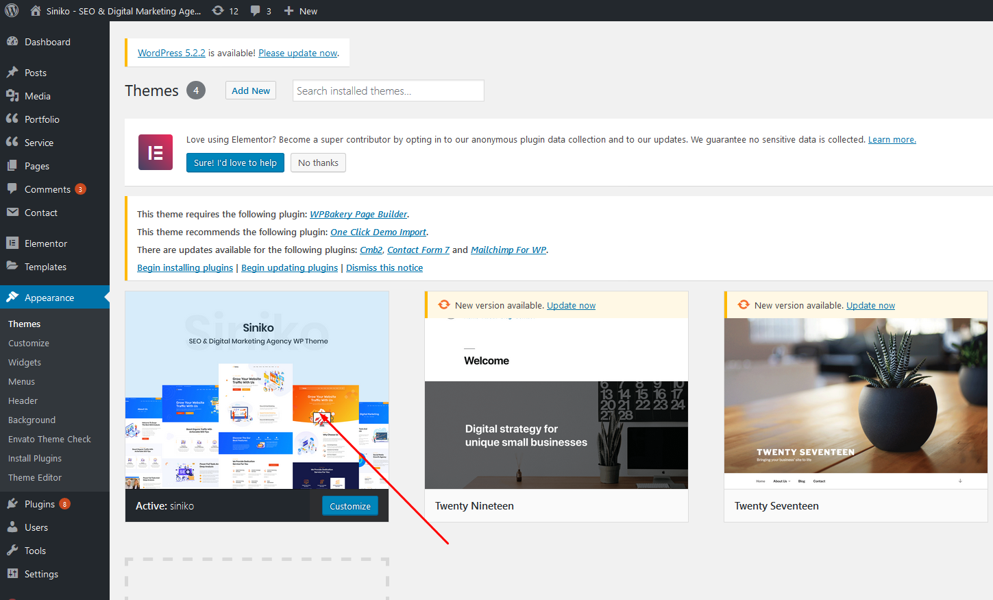Open the WordPress 5.2.2 link
This screenshot has height=600, width=993.
tap(171, 53)
